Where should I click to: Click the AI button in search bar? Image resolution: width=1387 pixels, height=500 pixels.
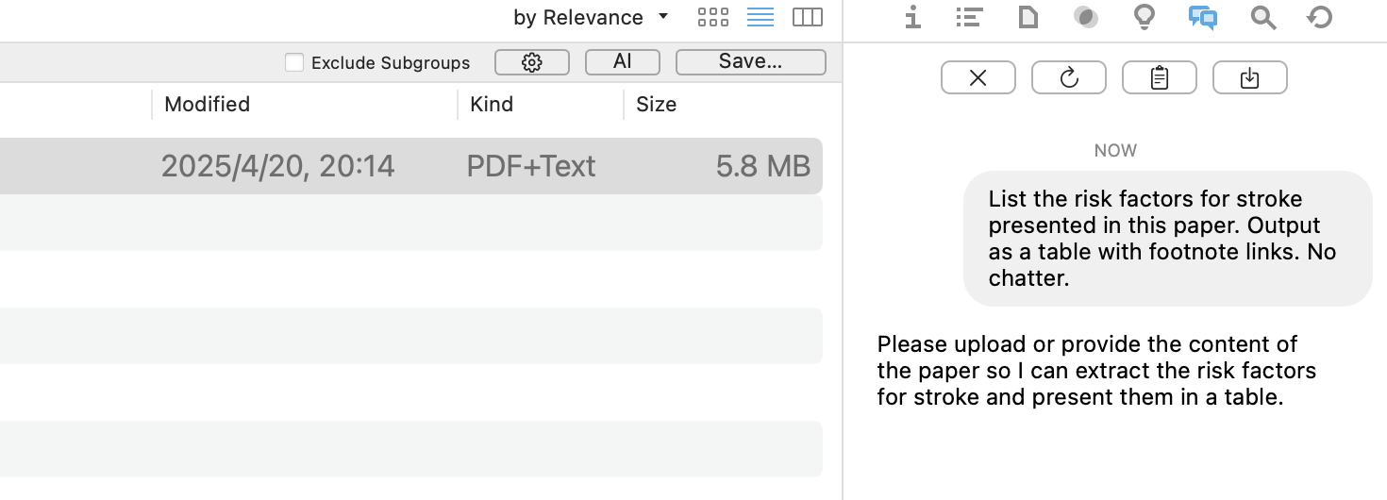[x=622, y=62]
